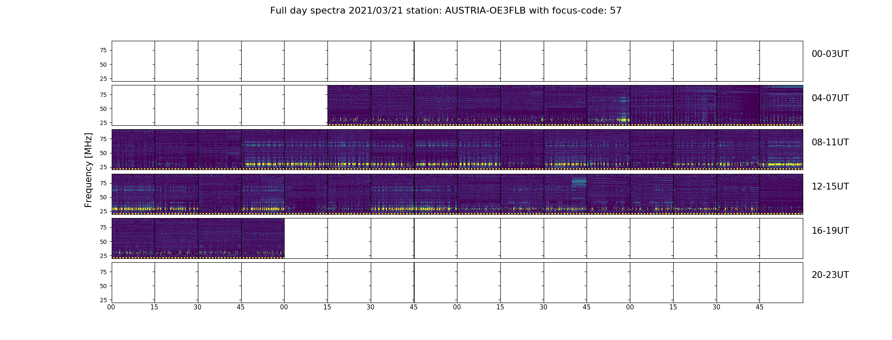Image resolution: width=892 pixels, height=340 pixels.
Task: Click the 75 tick in the 20-23UT row
Action: coord(103,272)
